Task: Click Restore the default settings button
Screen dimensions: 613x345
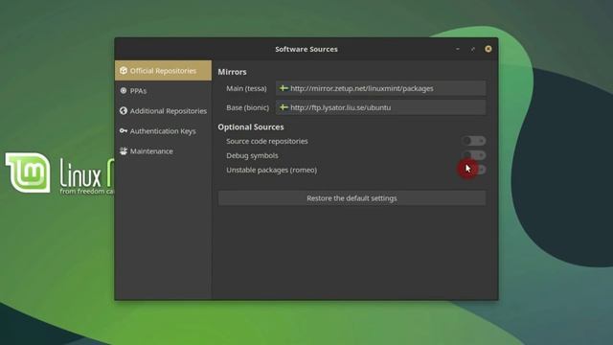Action: pyautogui.click(x=352, y=198)
